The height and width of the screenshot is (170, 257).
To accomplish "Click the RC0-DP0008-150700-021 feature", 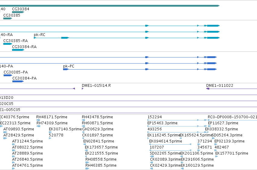I will point(232,120).
